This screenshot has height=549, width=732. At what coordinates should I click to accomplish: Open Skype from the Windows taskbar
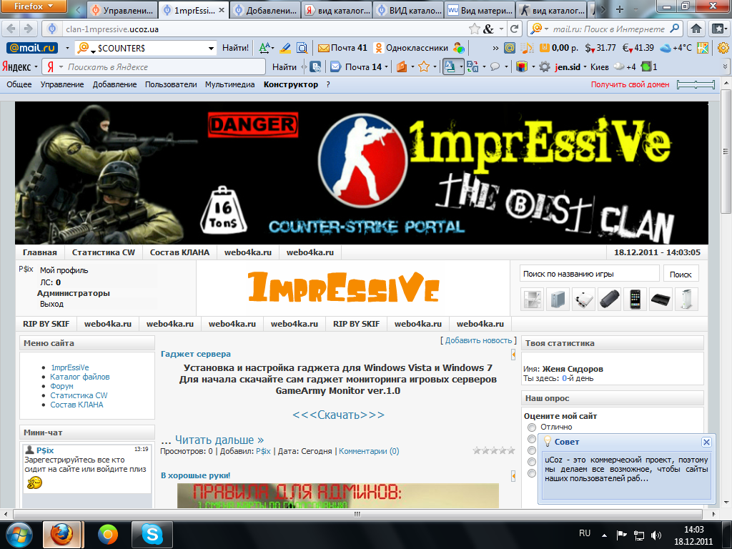coord(152,534)
